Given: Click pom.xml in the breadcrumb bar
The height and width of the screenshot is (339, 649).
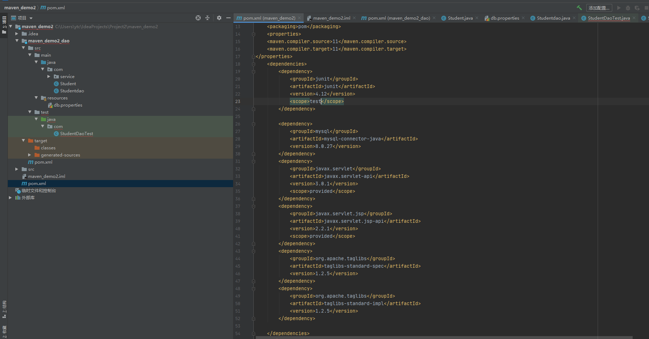Looking at the screenshot, I should coord(53,7).
